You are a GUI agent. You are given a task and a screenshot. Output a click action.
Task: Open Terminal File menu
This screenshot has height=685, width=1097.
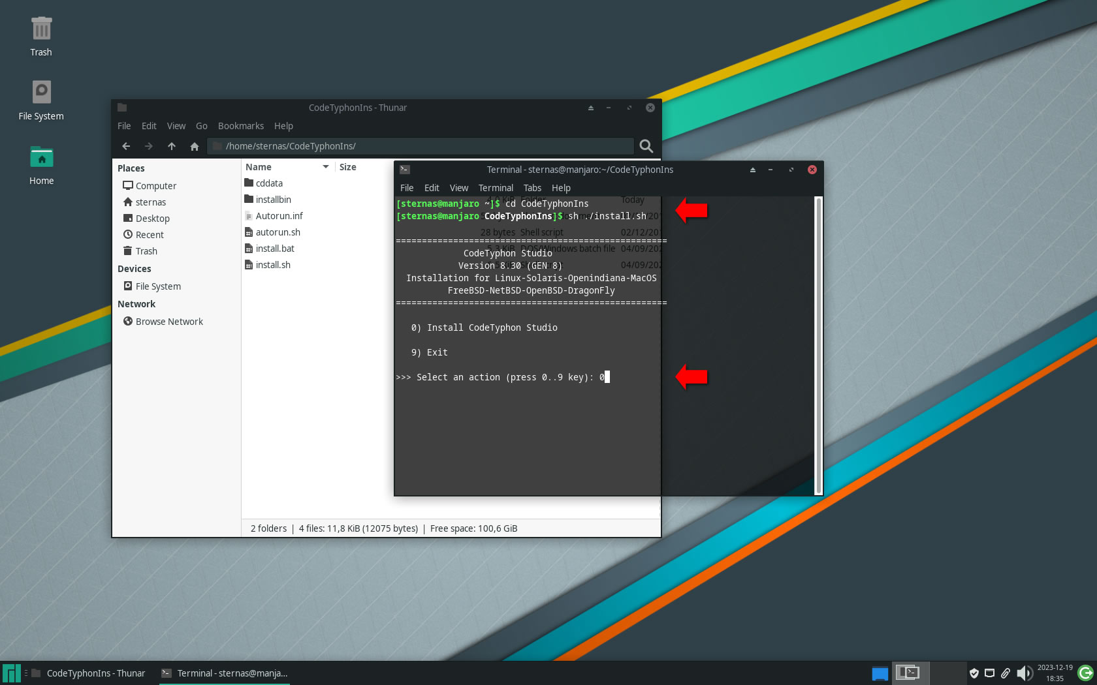407,188
